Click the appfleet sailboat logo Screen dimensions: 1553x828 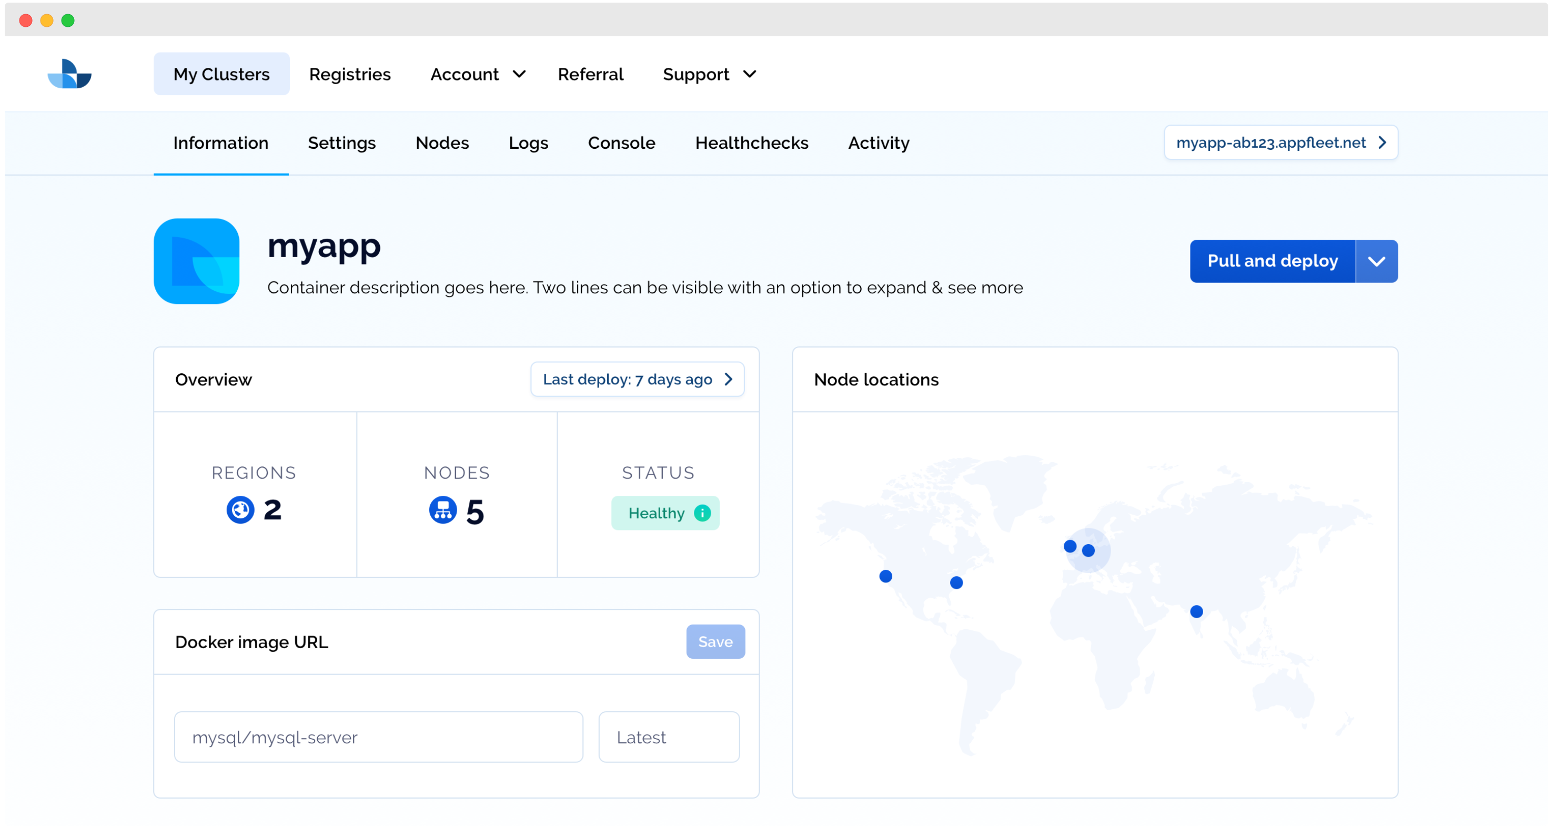[69, 74]
